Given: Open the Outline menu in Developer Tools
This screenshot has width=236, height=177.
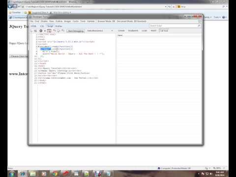Looking at the screenshot, I should click(59, 21).
